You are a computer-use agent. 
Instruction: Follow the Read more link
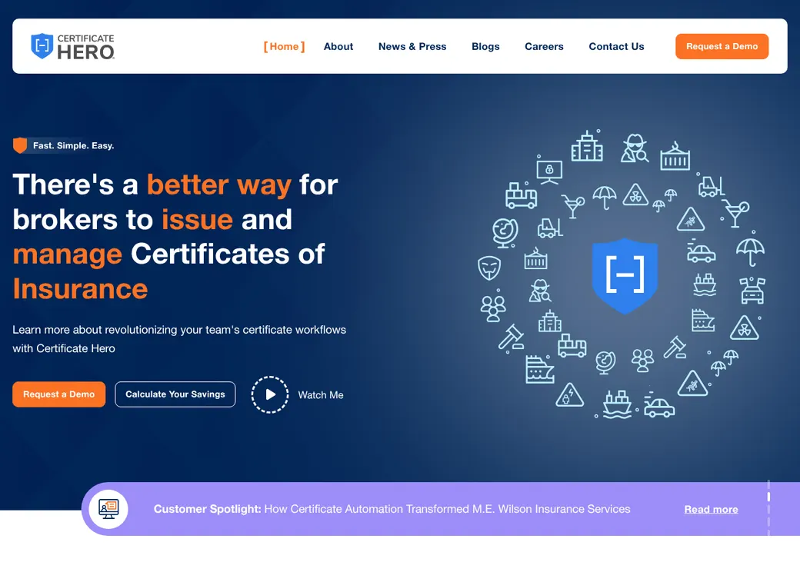(x=712, y=510)
